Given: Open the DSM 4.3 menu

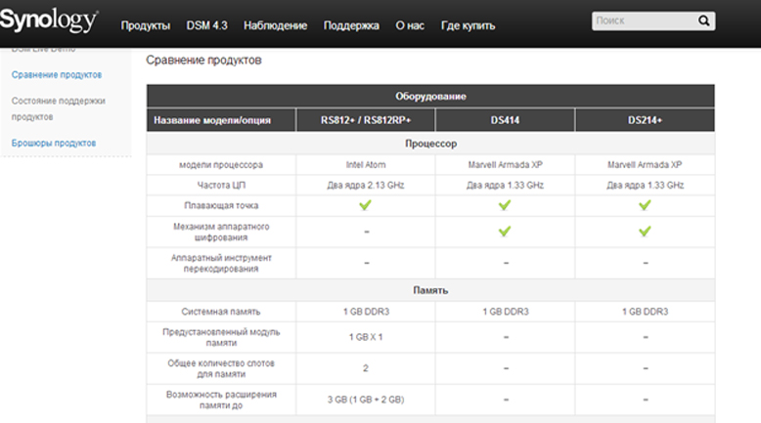Looking at the screenshot, I should pos(206,25).
